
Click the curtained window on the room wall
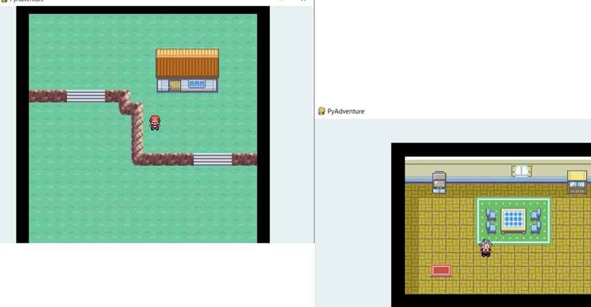click(x=521, y=171)
